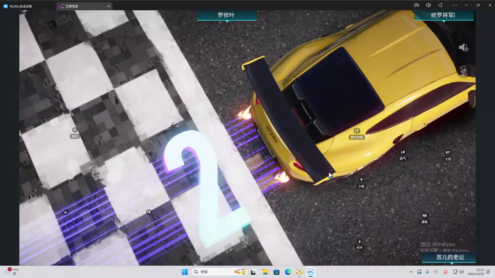Toggle the in-game voice speaker icon
The width and height of the screenshot is (495, 278).
[464, 47]
